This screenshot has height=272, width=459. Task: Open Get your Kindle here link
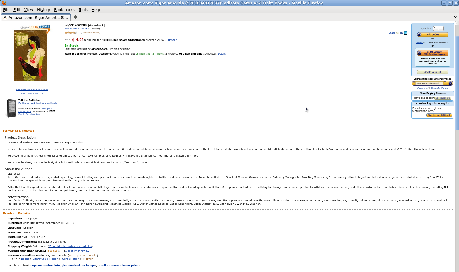click(47, 109)
